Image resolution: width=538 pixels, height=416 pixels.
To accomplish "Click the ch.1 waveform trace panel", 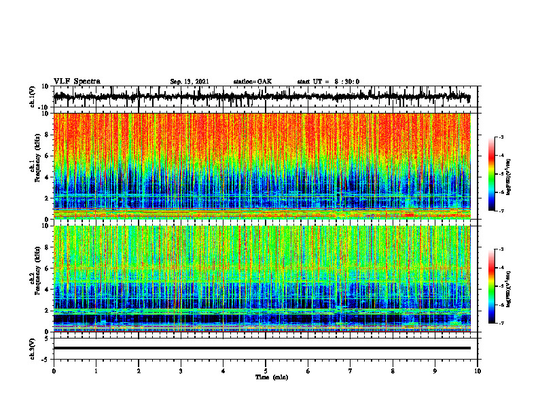I will [266, 97].
